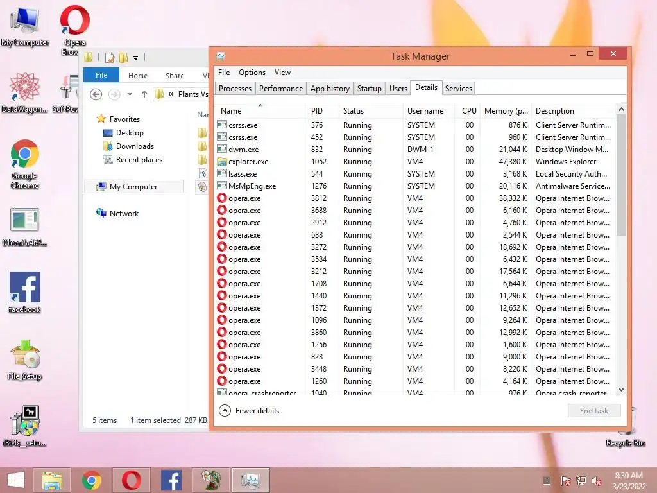Screen dimensions: 657x493
Task: Switch to the App history tab
Action: pos(330,89)
